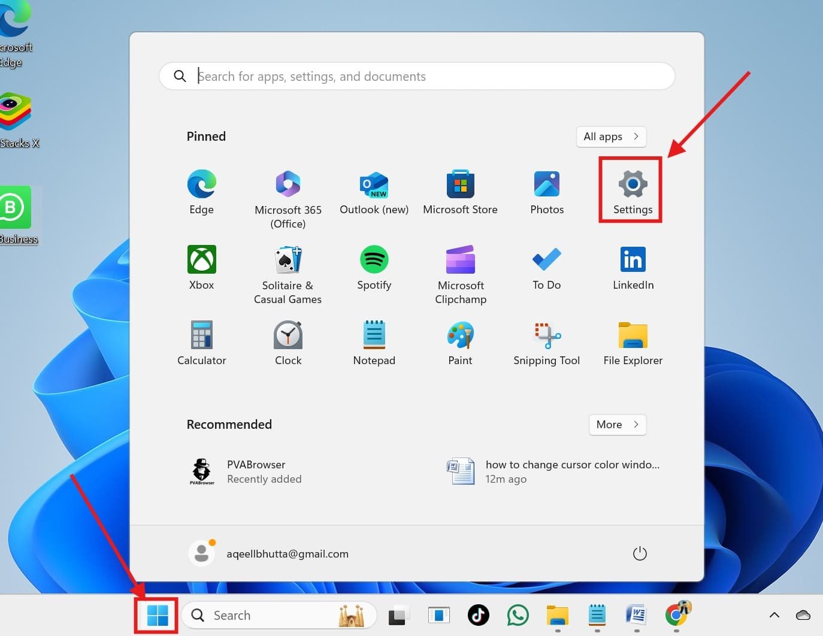Click the power button in Start menu

click(x=640, y=553)
